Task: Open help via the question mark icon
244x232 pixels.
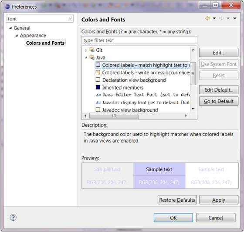Action: click(13, 217)
